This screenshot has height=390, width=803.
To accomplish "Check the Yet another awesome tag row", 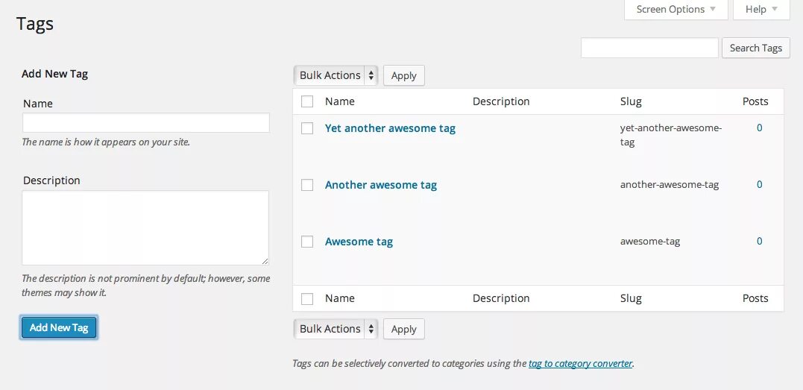I will (x=307, y=128).
